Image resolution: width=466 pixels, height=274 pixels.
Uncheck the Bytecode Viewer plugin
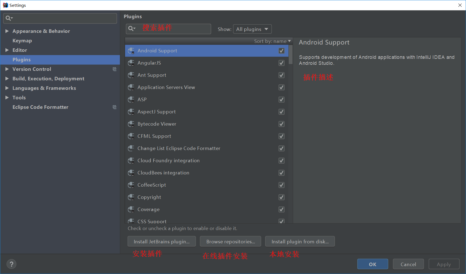tap(282, 124)
